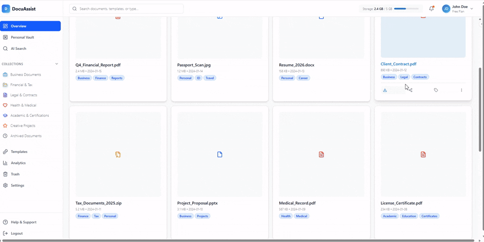This screenshot has width=484, height=242.
Task: Click the Tax_Documents_2025.zip archive icon
Action: pos(118,154)
